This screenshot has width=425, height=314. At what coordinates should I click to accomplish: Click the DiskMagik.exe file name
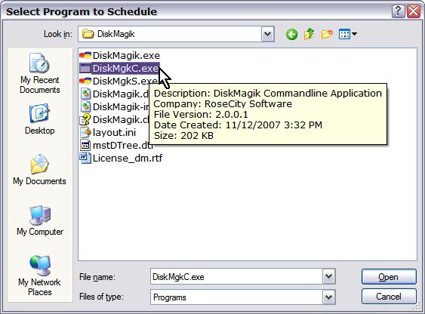pos(126,56)
